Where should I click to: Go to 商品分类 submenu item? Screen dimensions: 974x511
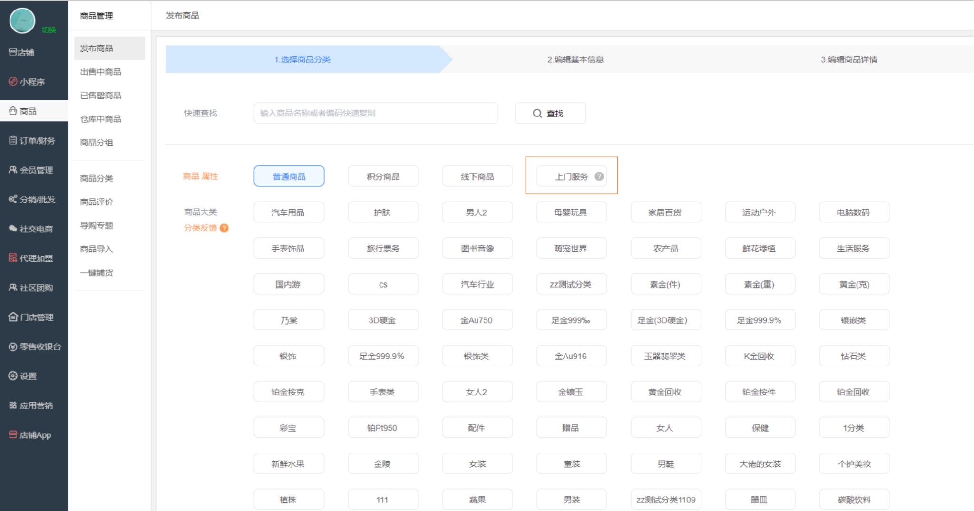pos(97,178)
